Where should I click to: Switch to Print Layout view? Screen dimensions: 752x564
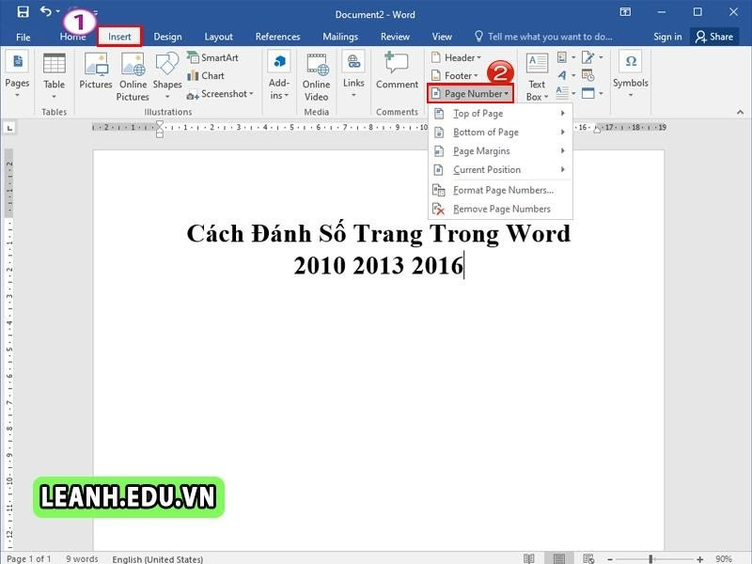tap(558, 558)
